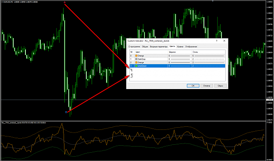274x161 pixels.
Task: Open the line style selector for LimeGreen row
Action: pyautogui.click(x=209, y=66)
